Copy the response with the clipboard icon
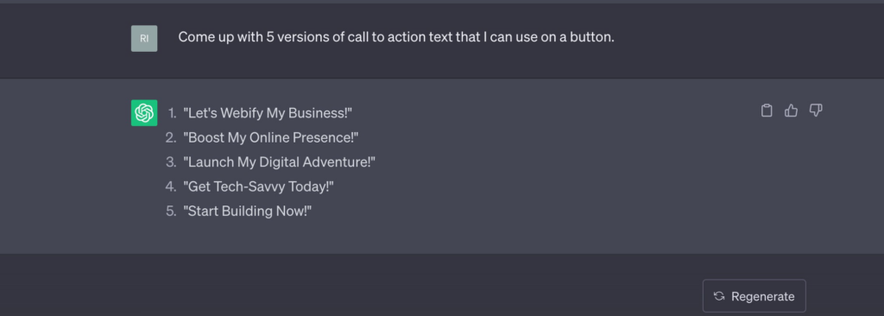Viewport: 884px width, 316px height. [767, 111]
